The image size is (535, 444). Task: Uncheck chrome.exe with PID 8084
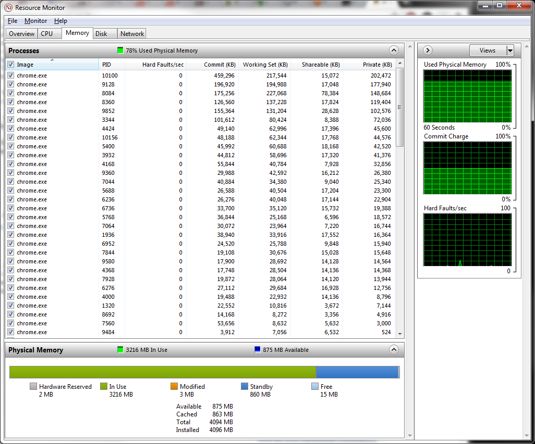tap(11, 93)
